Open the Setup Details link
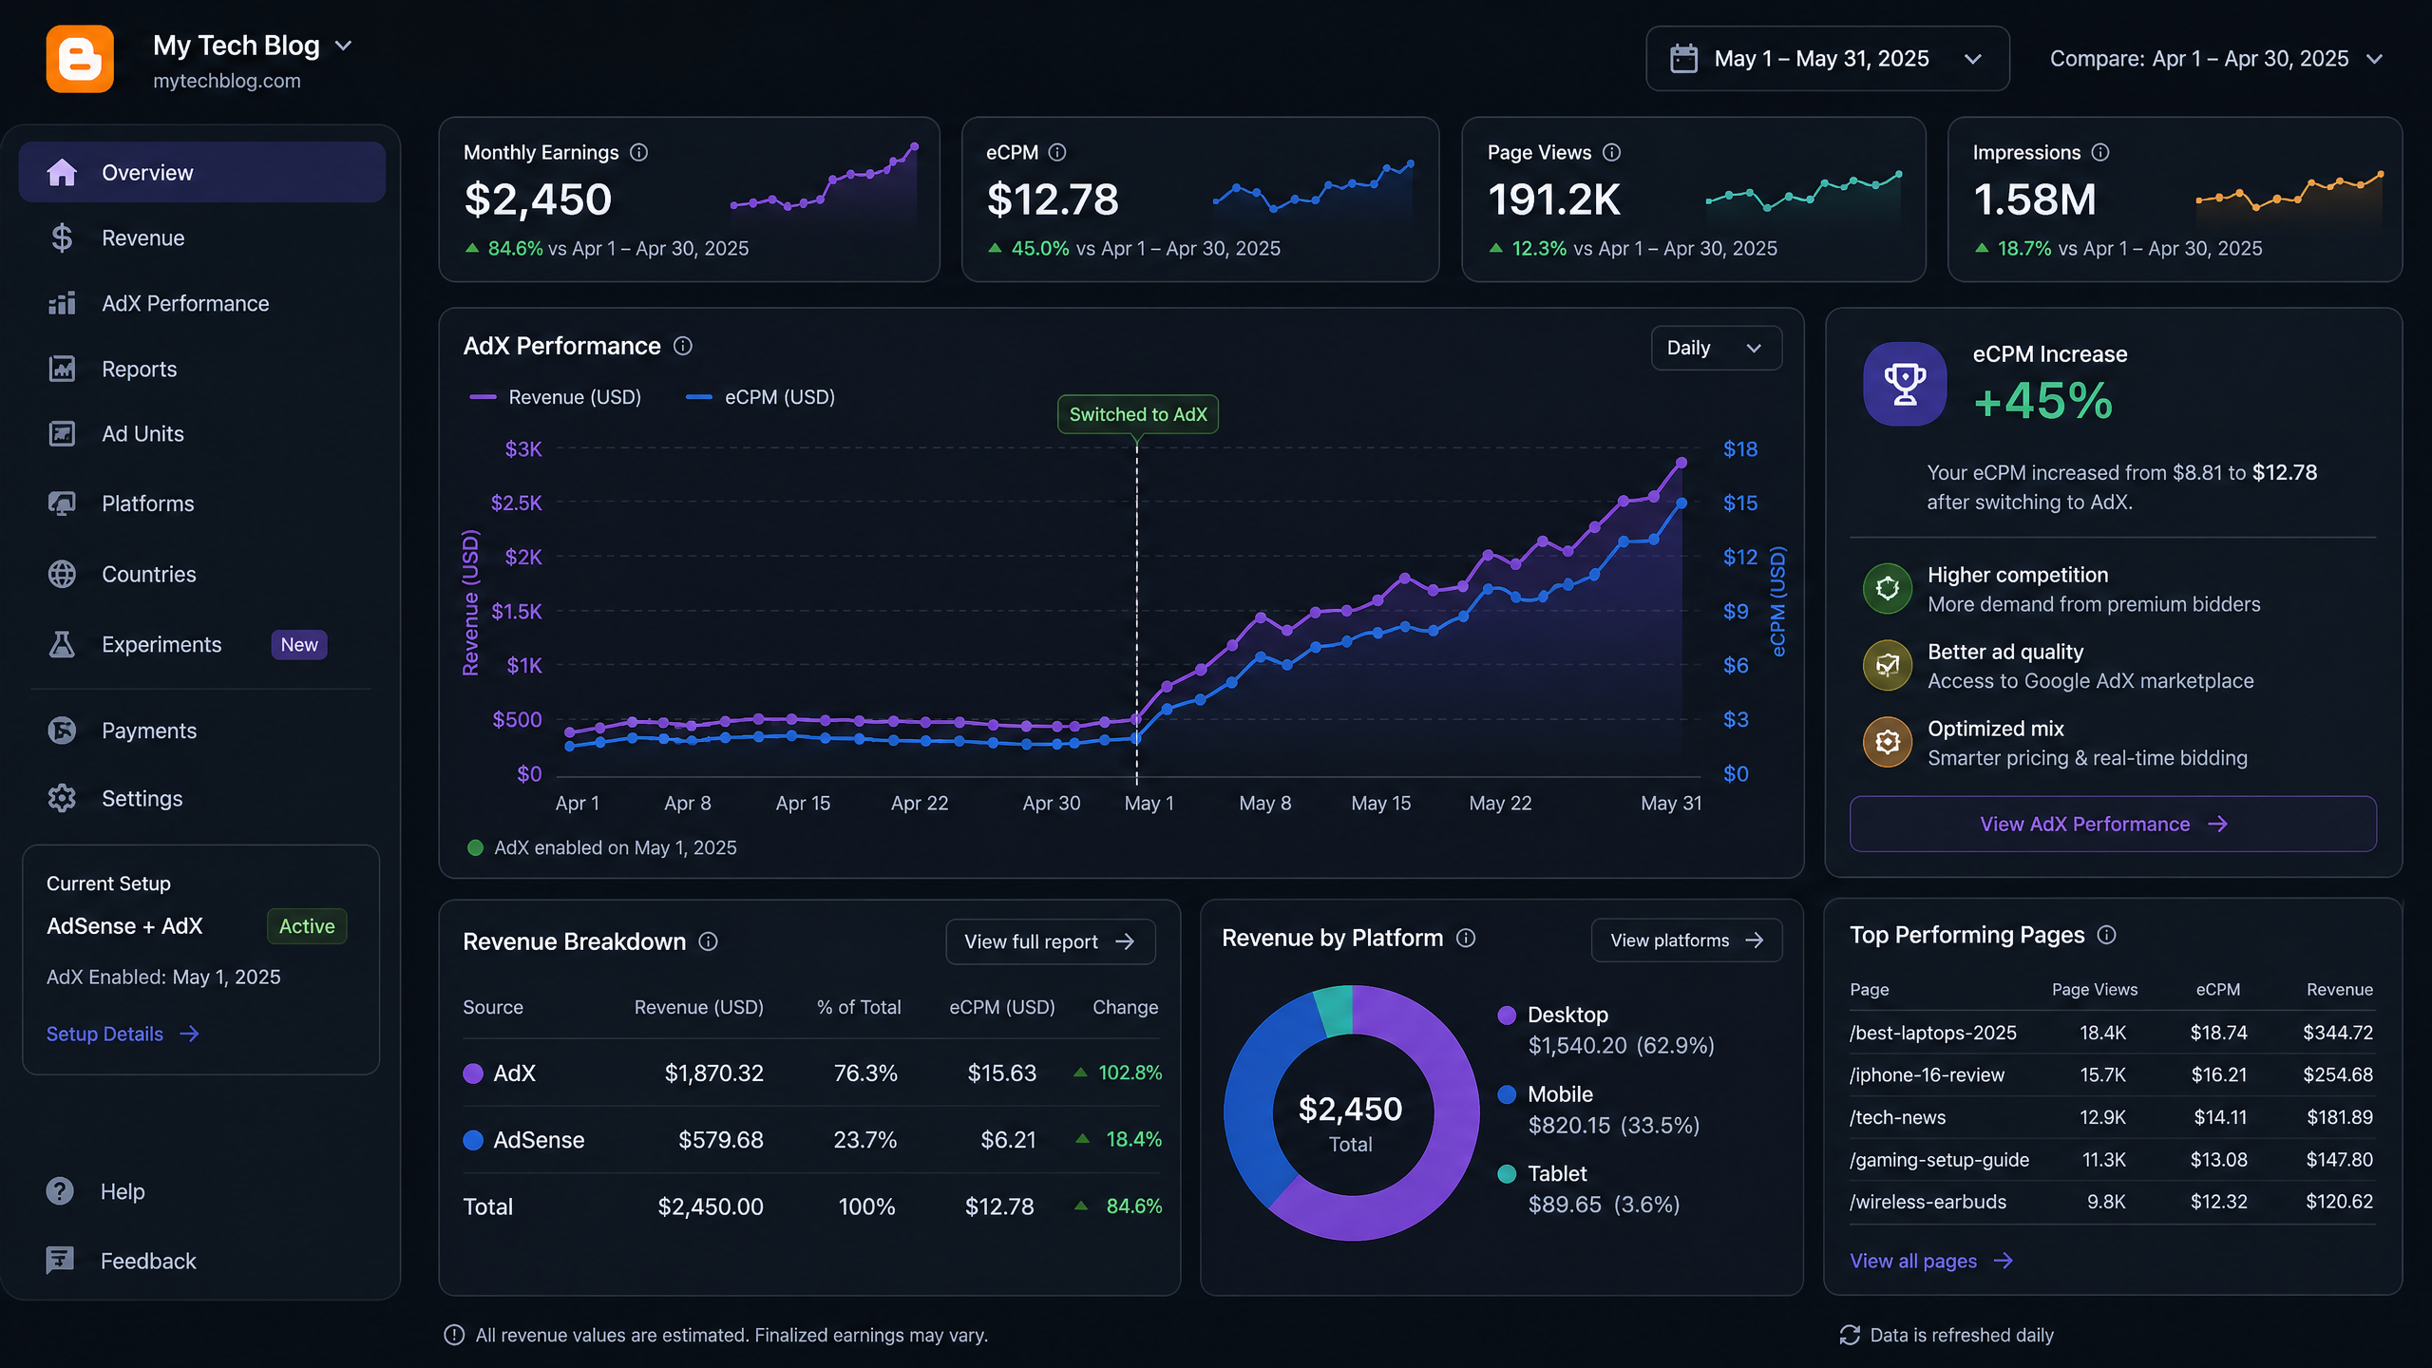This screenshot has width=2432, height=1368. (x=123, y=1034)
